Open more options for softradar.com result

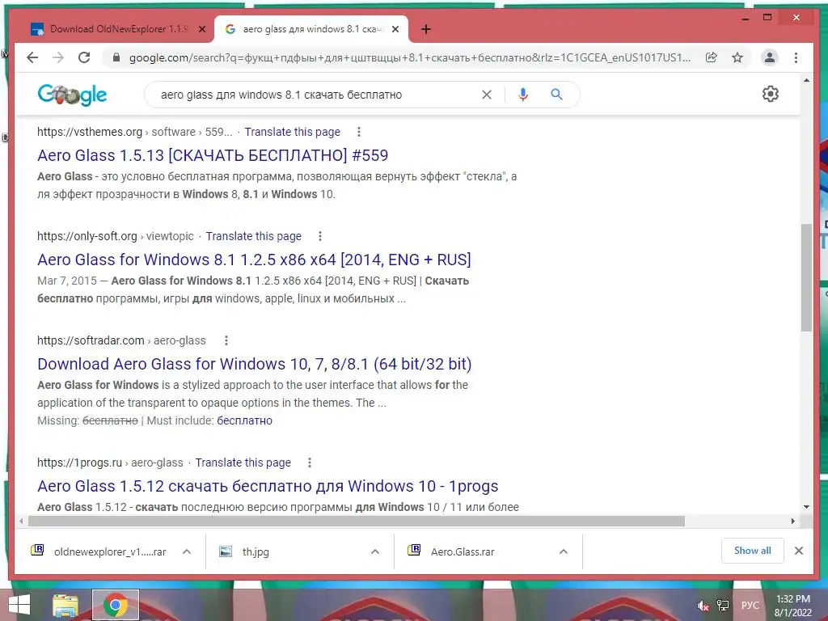226,340
